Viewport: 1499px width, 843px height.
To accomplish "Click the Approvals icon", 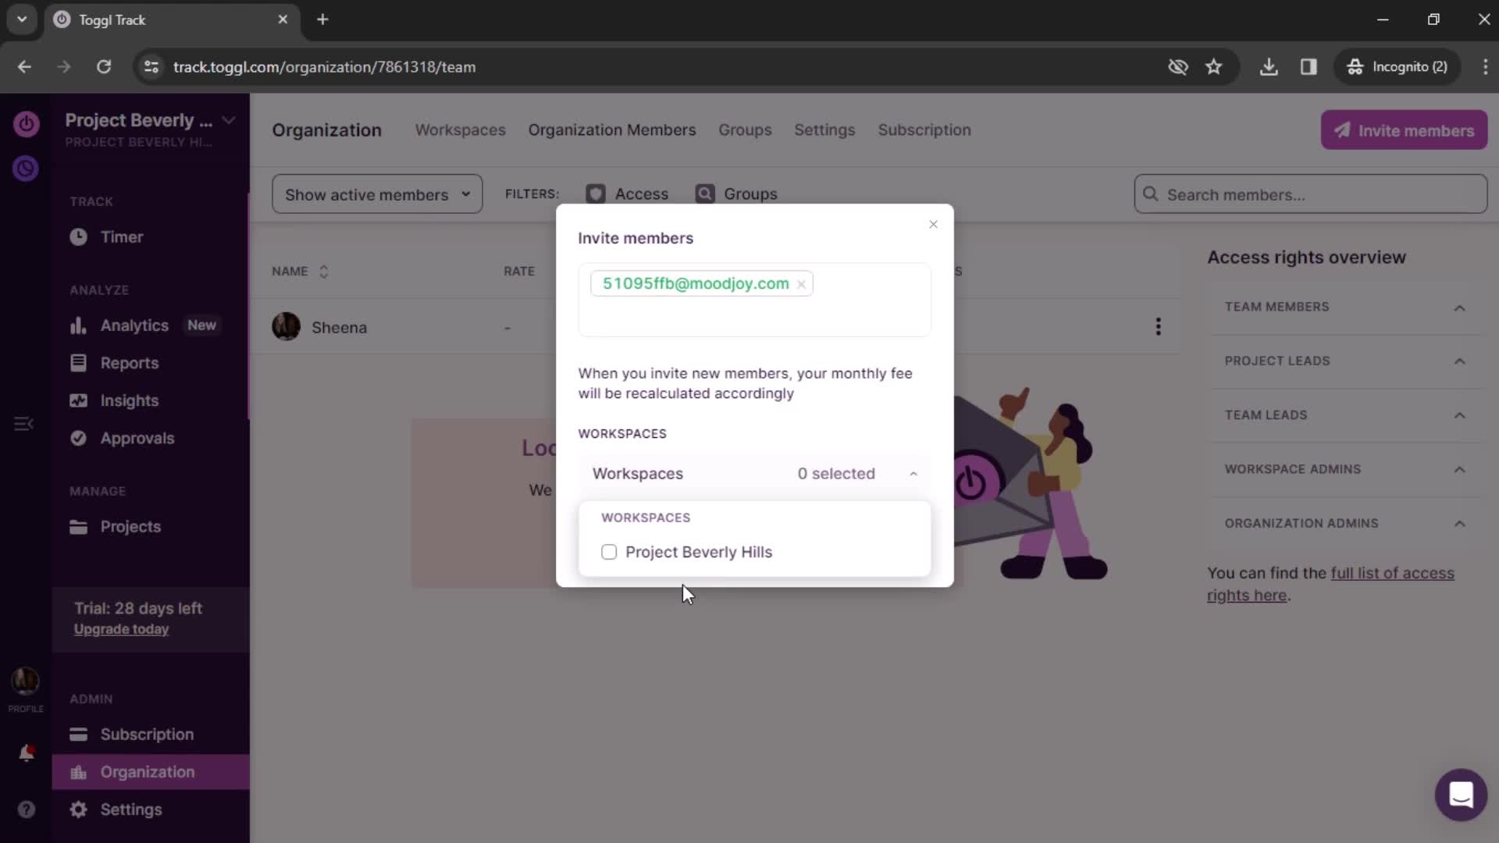I will [x=77, y=437].
